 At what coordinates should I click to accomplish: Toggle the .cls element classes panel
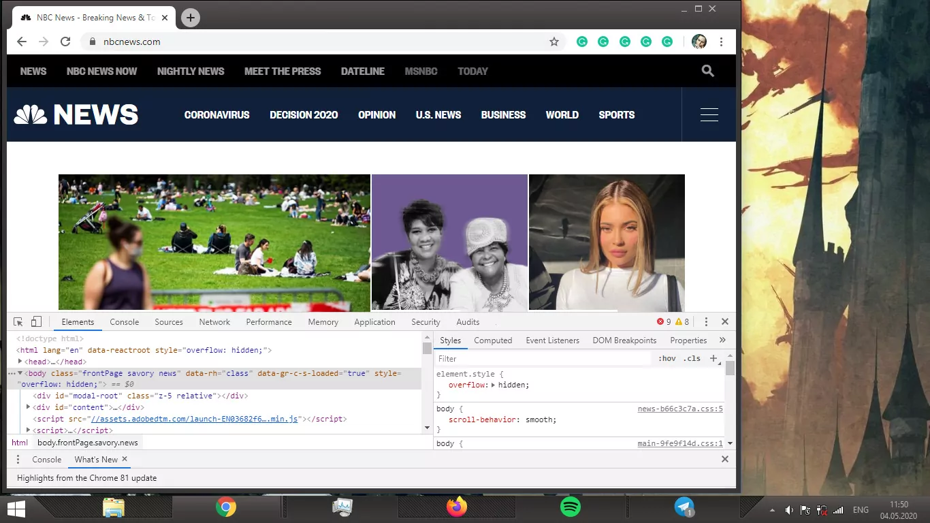(x=692, y=358)
